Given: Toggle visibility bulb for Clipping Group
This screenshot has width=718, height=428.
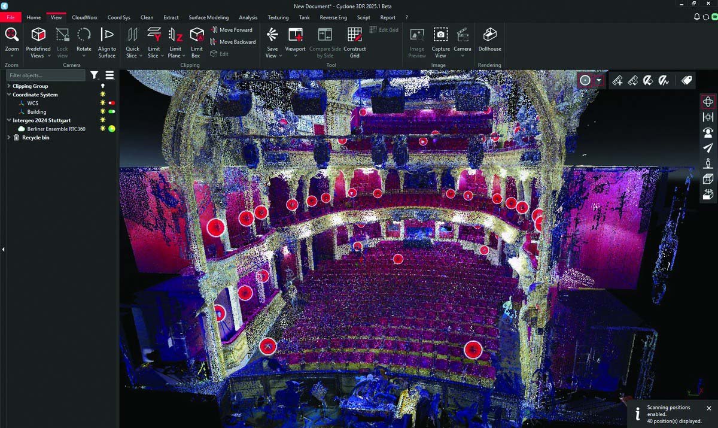Looking at the screenshot, I should coord(103,86).
